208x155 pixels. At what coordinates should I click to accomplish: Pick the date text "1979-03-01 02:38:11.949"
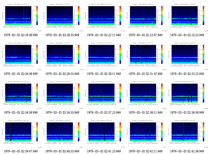pyautogui.click(x=146, y=113)
